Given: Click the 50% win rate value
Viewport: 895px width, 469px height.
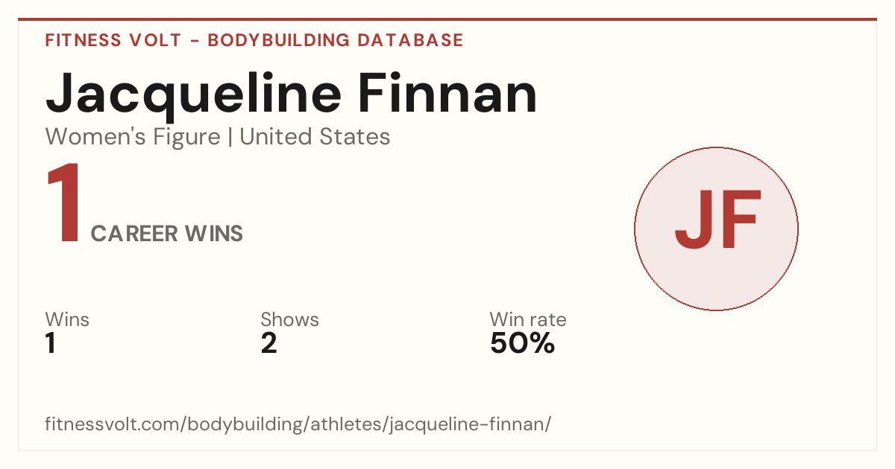Looking at the screenshot, I should pyautogui.click(x=522, y=344).
